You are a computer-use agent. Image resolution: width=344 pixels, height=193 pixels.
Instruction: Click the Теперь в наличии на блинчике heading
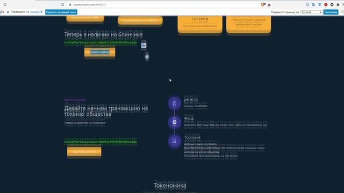click(x=103, y=34)
